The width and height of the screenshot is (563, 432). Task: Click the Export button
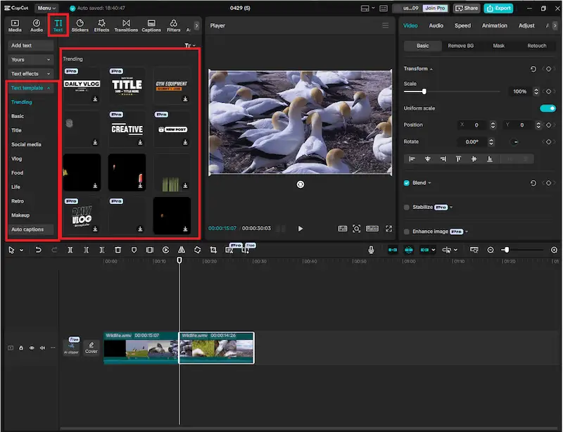click(x=498, y=8)
